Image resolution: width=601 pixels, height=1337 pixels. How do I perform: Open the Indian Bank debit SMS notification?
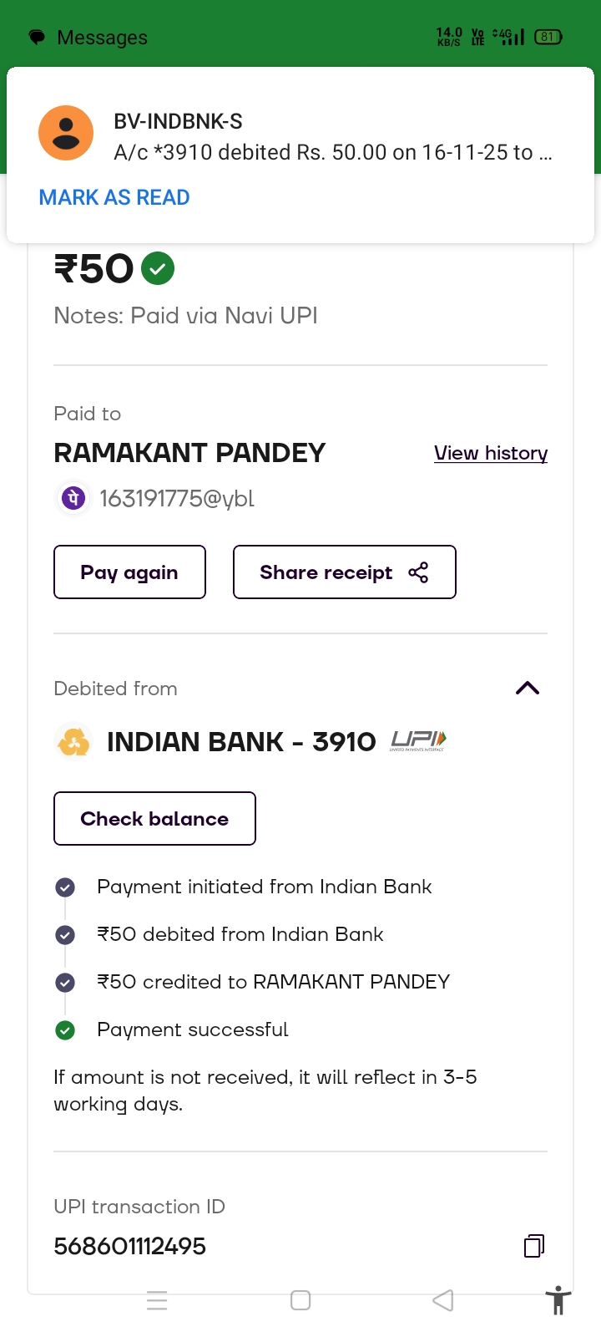pyautogui.click(x=332, y=138)
